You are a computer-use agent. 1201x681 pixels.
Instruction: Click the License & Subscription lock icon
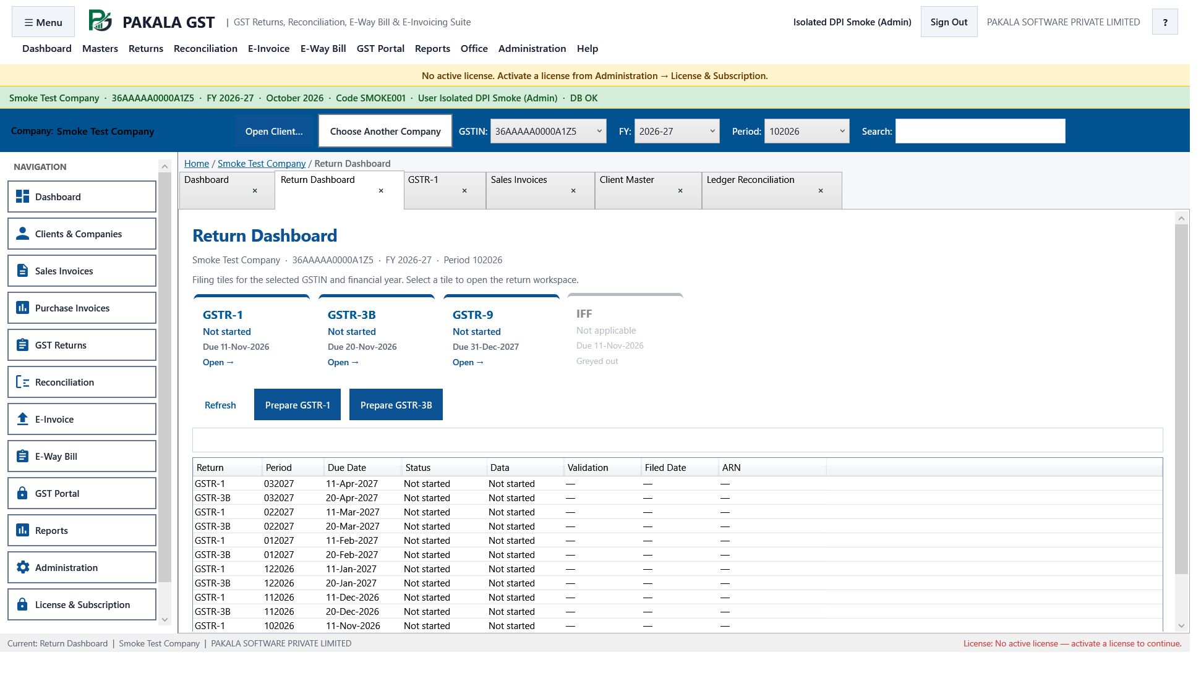click(x=23, y=604)
